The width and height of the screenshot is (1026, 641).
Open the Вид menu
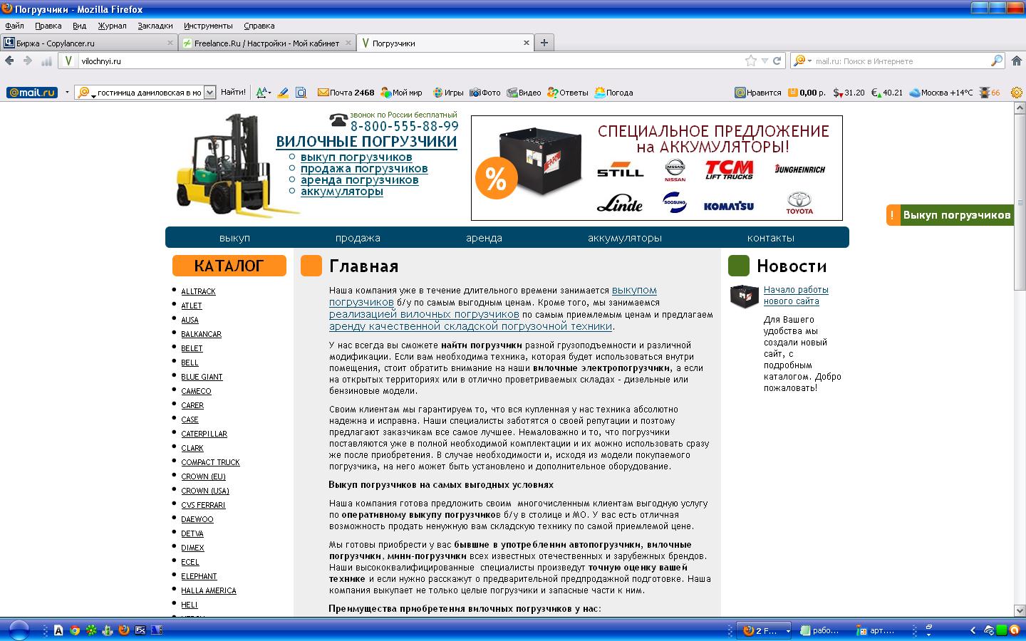(x=79, y=26)
